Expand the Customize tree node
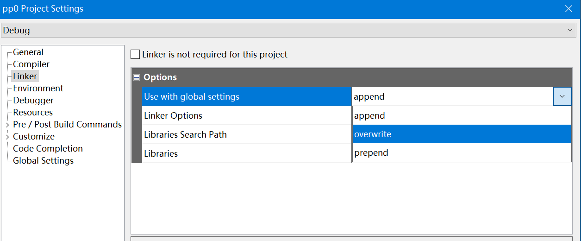Viewport: 581px width, 241px height. 7,137
